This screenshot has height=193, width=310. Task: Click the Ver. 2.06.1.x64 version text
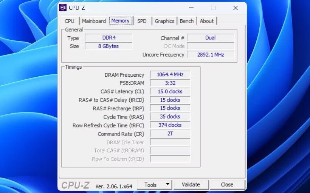point(114,186)
